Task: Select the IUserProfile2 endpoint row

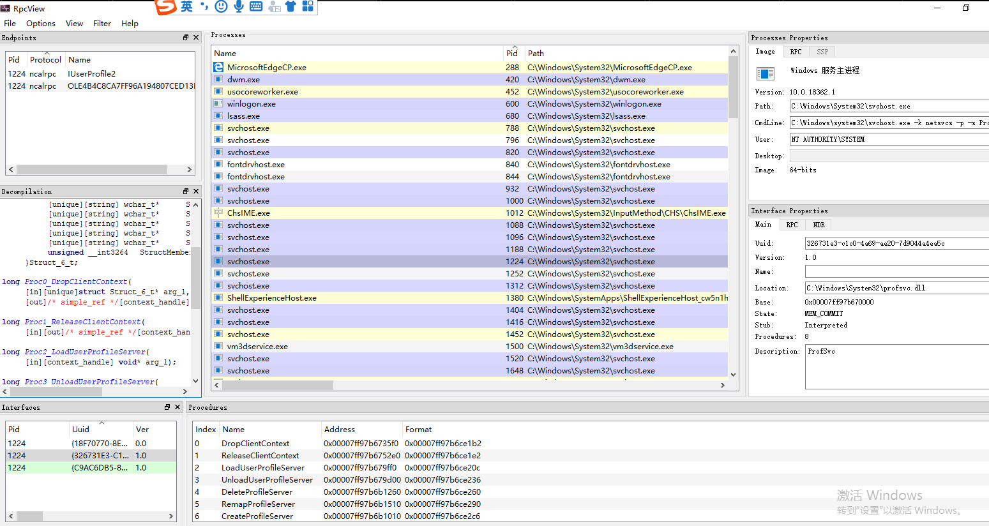Action: pyautogui.click(x=100, y=73)
